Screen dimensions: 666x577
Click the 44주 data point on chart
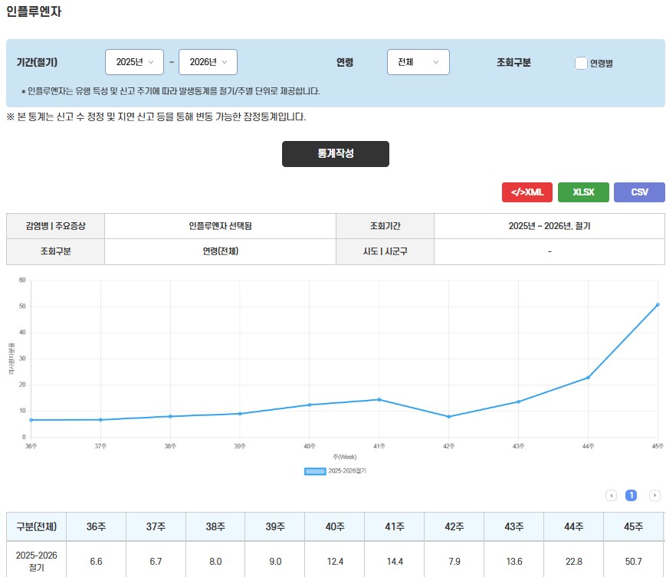588,378
